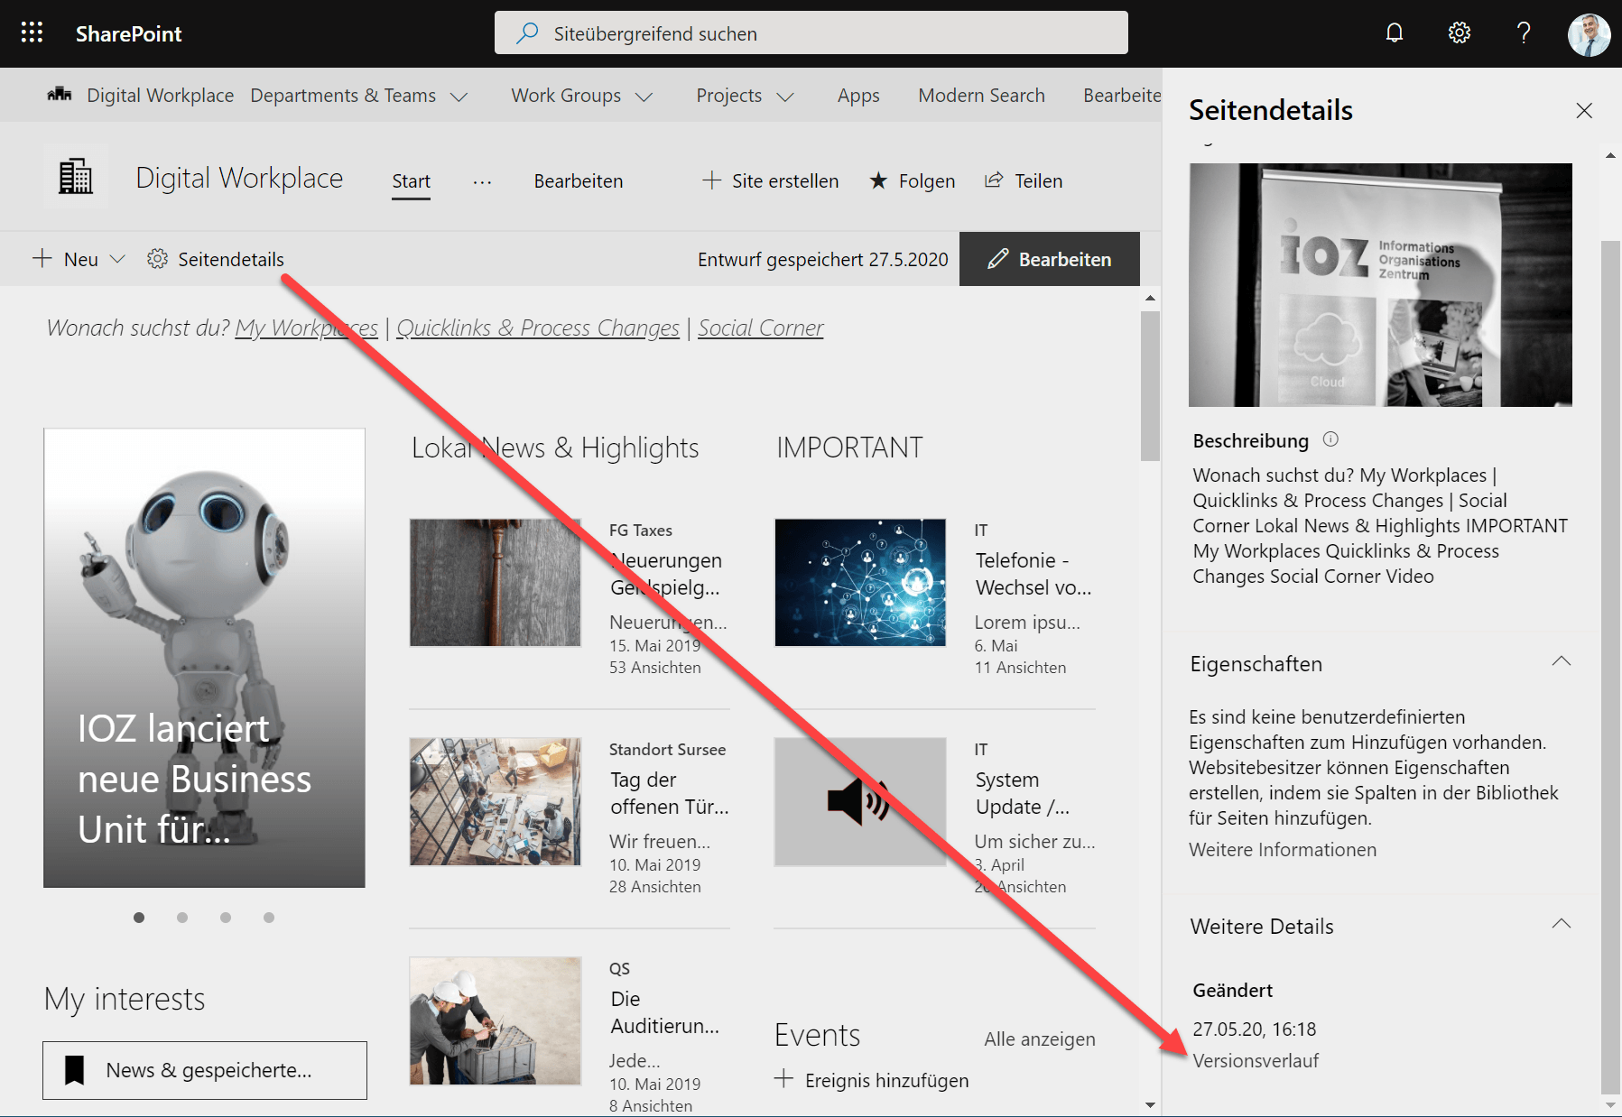Open the ellipsis more menu beside Start

pos(483,181)
